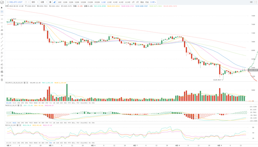Select the crosshair cursor tool

coord(2,11)
